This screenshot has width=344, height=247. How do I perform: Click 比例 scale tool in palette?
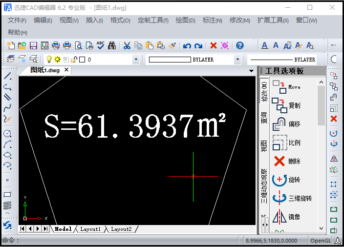pos(286,143)
